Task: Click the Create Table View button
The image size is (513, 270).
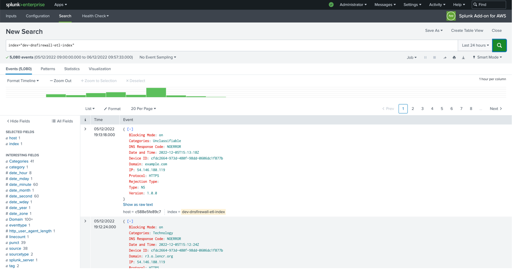Action: click(x=467, y=30)
